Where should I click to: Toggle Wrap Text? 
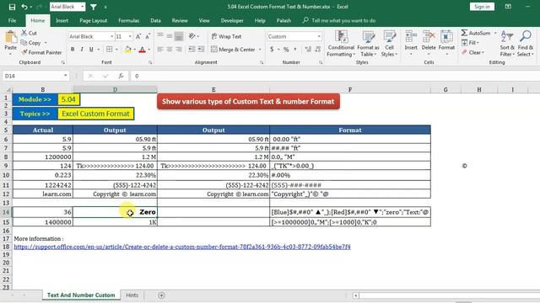click(226, 36)
